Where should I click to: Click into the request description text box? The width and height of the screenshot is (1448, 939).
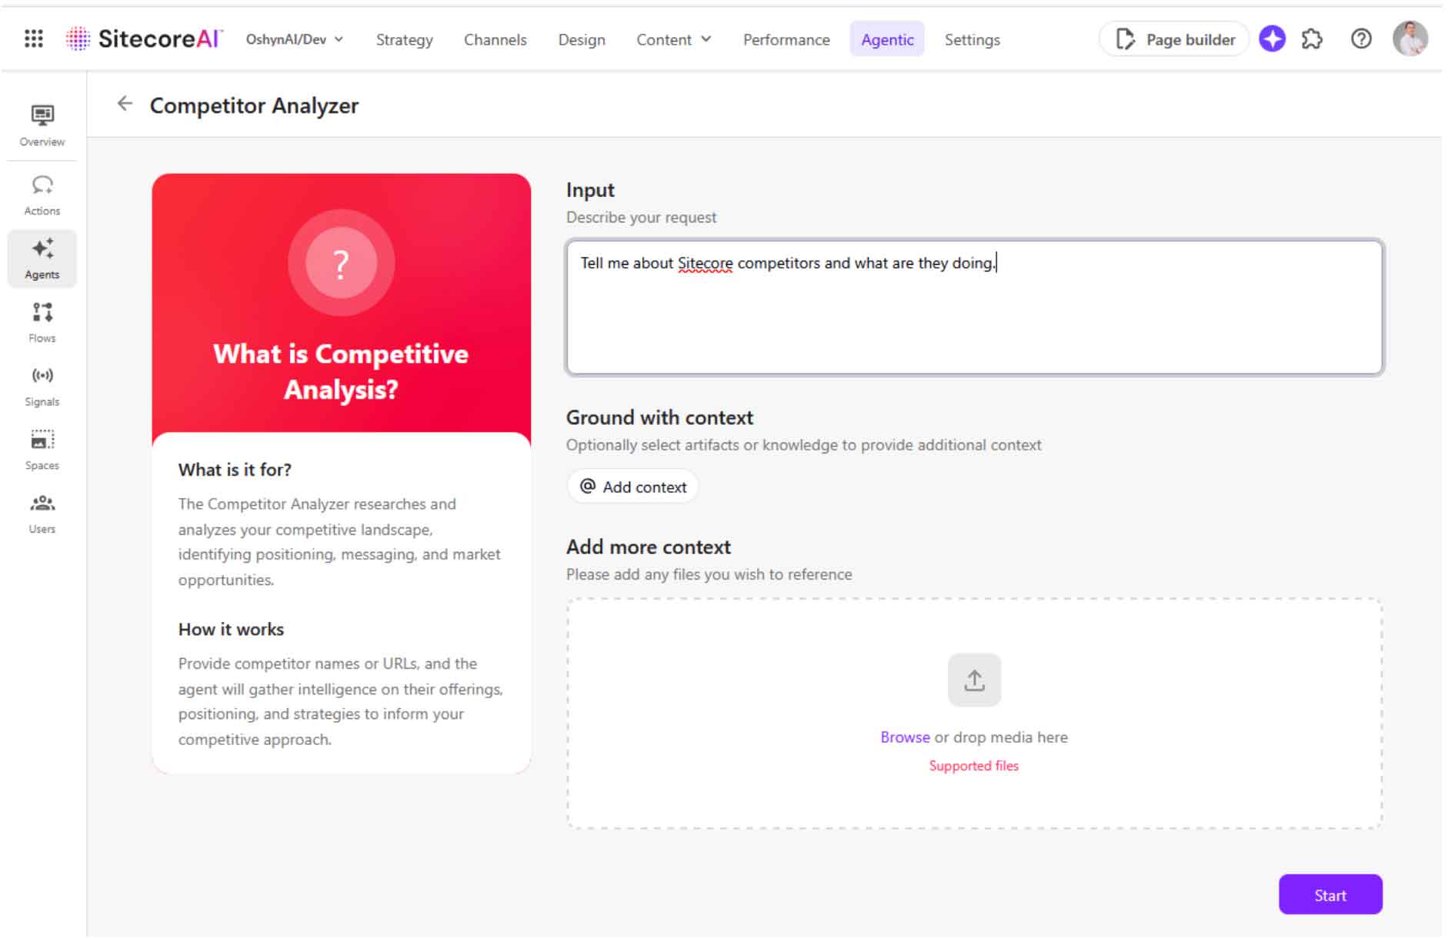(974, 308)
